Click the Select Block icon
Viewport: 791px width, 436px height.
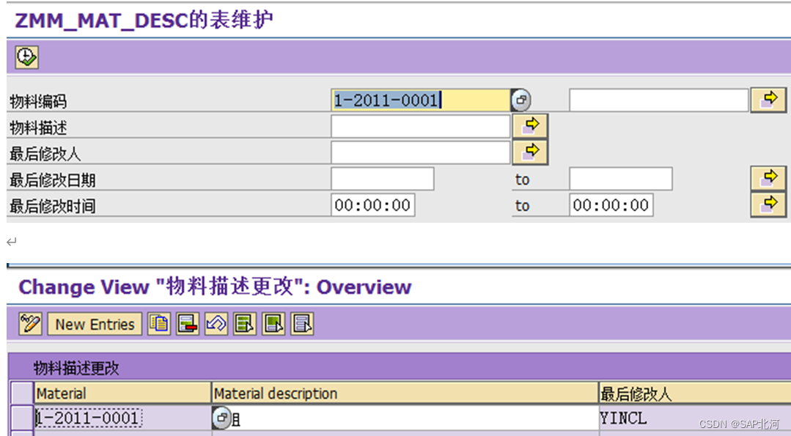273,324
